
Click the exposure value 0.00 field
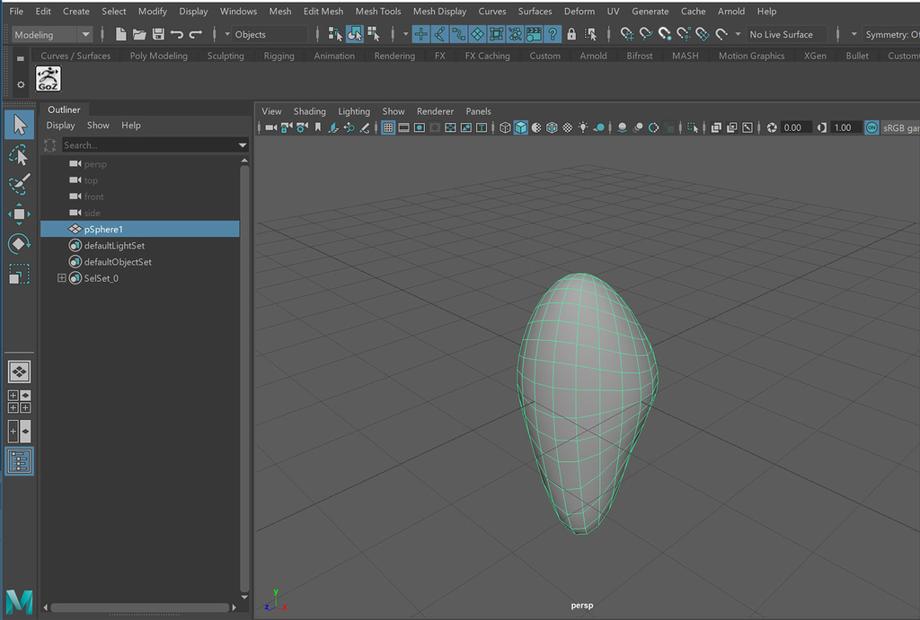coord(796,127)
